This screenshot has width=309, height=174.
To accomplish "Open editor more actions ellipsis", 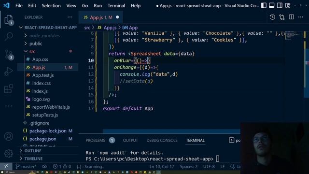I will [x=300, y=17].
